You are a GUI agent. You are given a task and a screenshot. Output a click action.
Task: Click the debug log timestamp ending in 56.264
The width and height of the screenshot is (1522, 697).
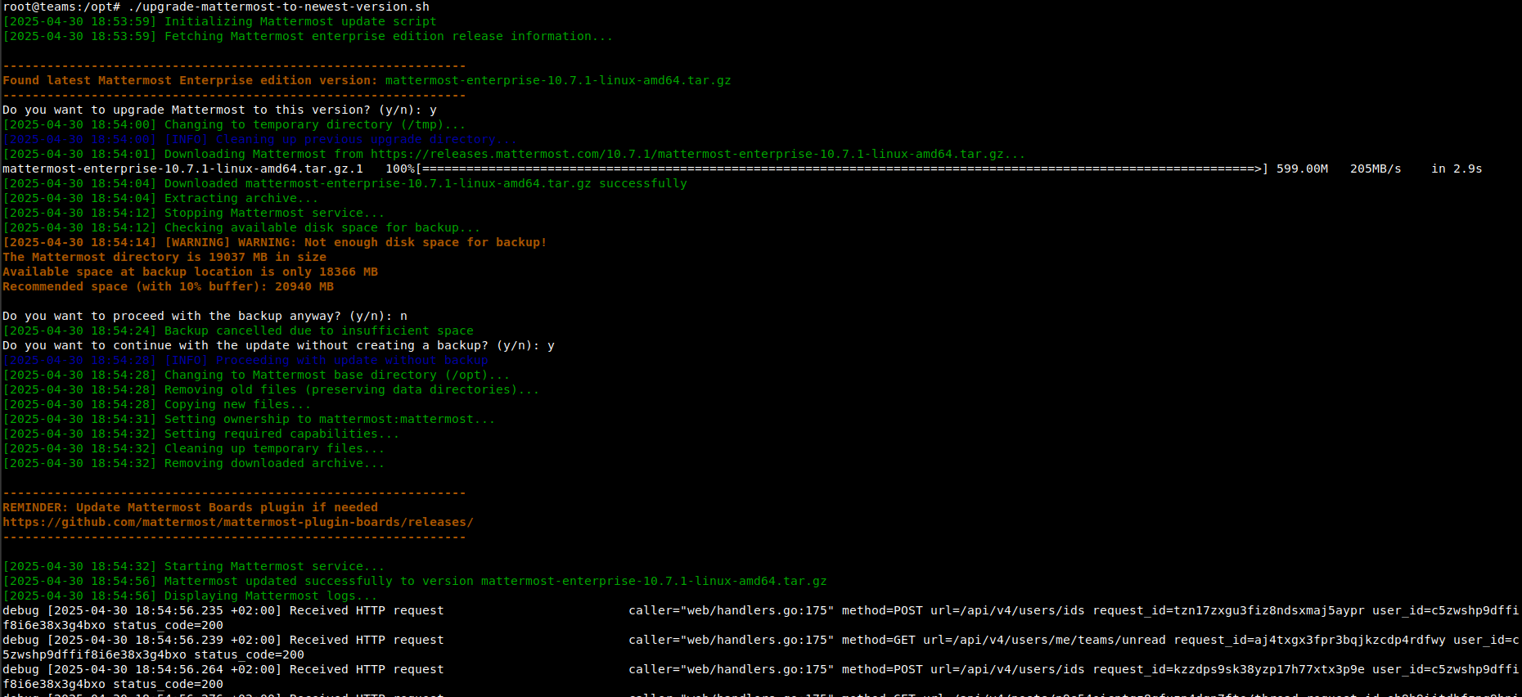click(x=164, y=669)
